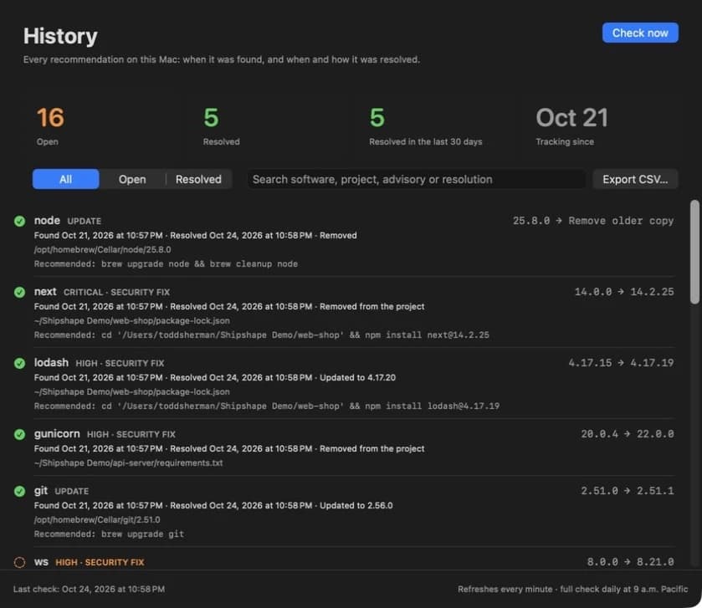Click version text 4.17.15 → 4.17.19
The width and height of the screenshot is (702, 608).
coord(621,363)
